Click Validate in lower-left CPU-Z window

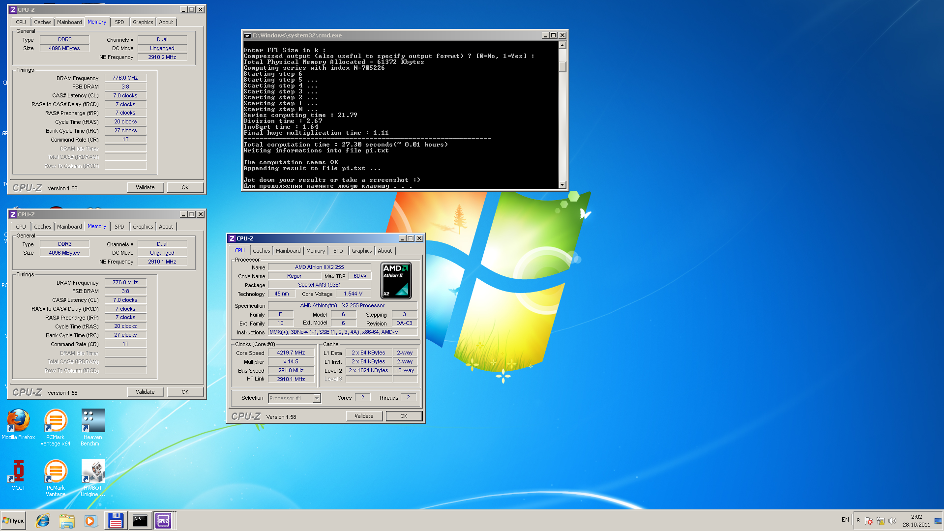point(145,392)
